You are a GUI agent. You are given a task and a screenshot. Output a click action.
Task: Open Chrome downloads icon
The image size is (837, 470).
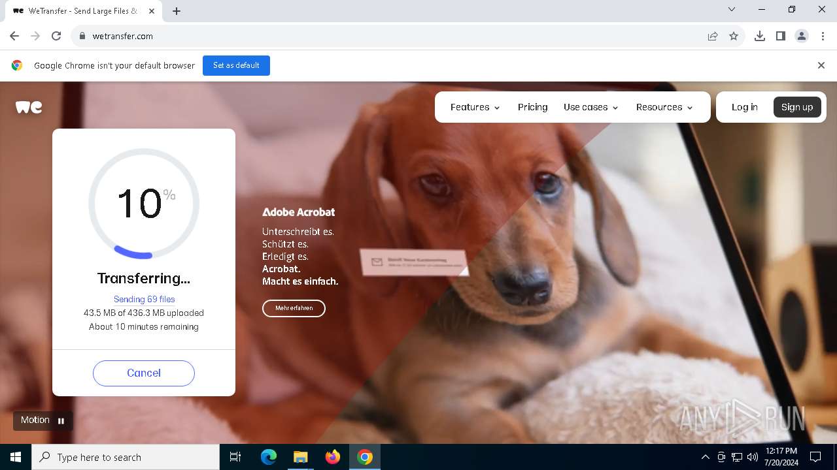(x=760, y=36)
